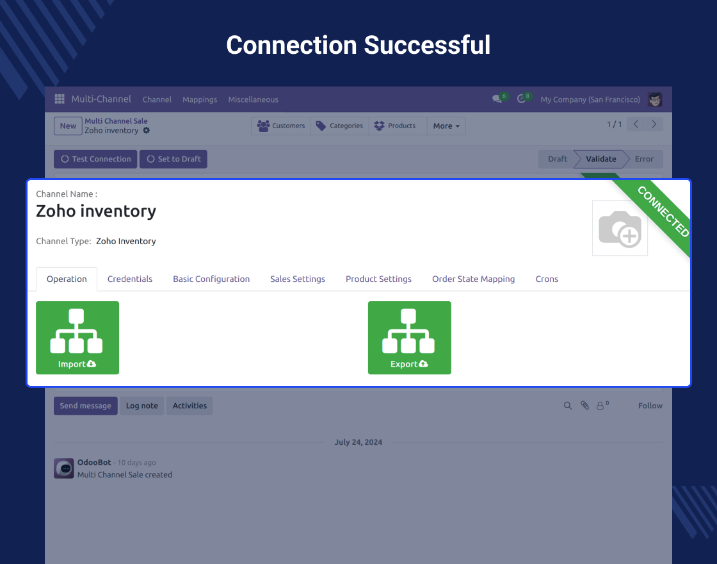The height and width of the screenshot is (564, 717).
Task: Switch to the Crons tab
Action: [547, 279]
